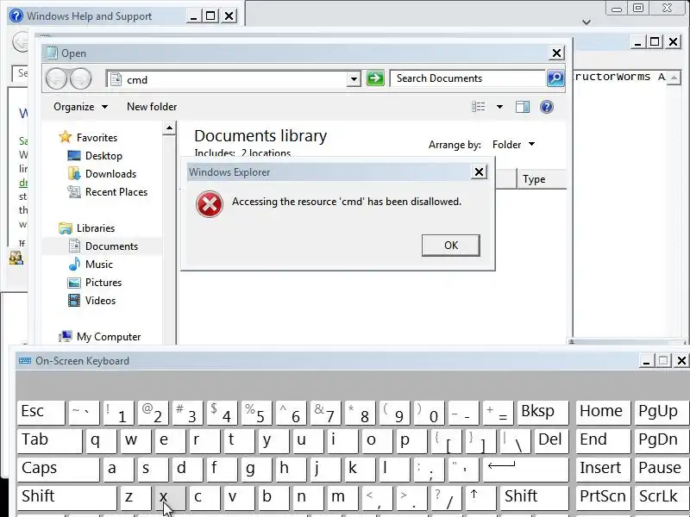Toggle Insert key on On-Screen Keyboard
The image size is (690, 517).
point(603,469)
